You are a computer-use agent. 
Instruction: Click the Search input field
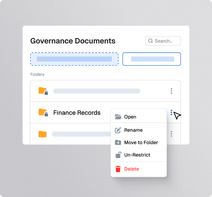[163, 41]
